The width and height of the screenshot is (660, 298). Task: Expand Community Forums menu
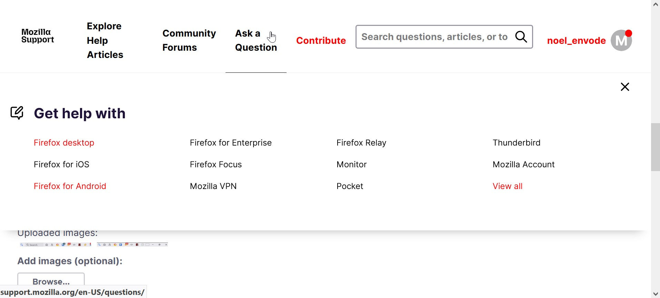click(189, 40)
